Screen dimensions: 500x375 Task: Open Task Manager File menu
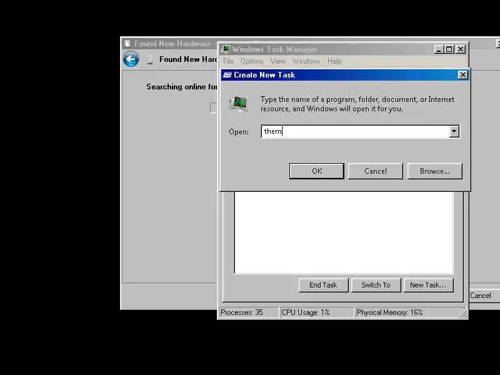(229, 61)
